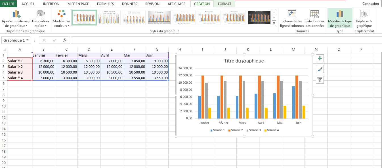Viewport: 382px width, 168px height.
Task: Expand the Graphique 1 name box dropdown
Action: (x=27, y=40)
